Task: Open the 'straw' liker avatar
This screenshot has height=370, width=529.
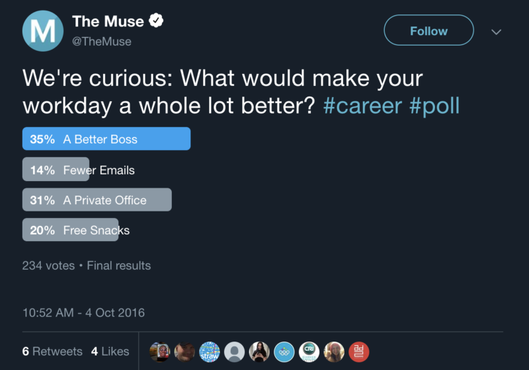Action: pyautogui.click(x=210, y=351)
